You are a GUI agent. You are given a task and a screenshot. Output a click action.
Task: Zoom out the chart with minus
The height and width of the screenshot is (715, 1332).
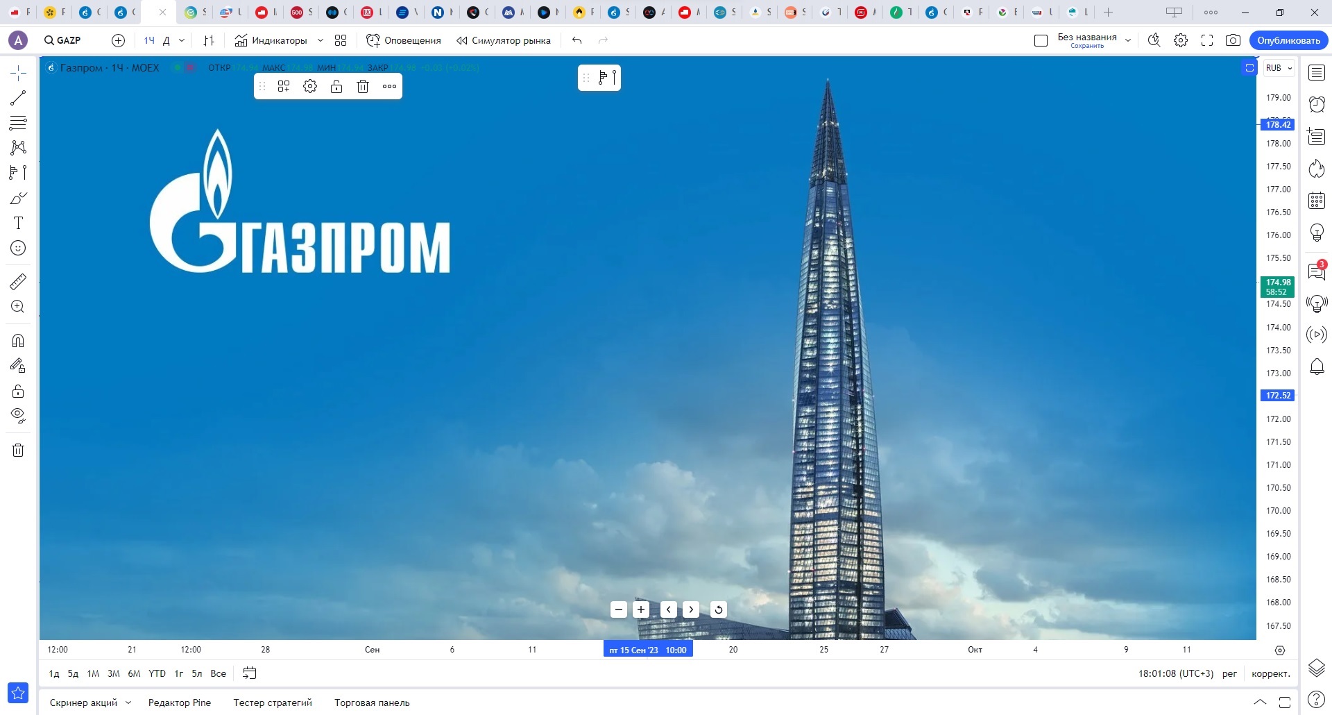pyautogui.click(x=619, y=609)
